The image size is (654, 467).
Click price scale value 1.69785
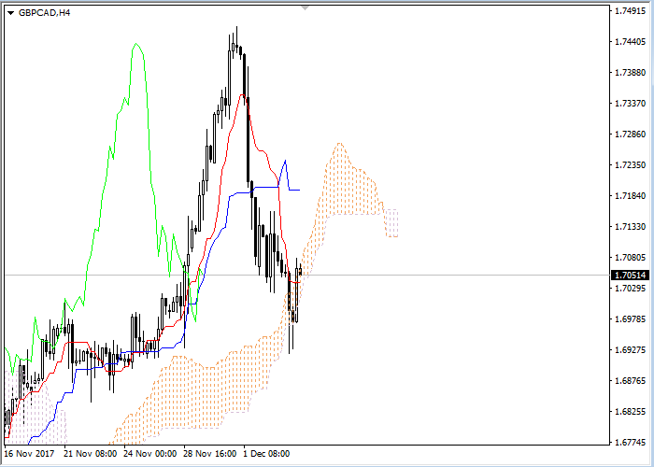coord(631,319)
